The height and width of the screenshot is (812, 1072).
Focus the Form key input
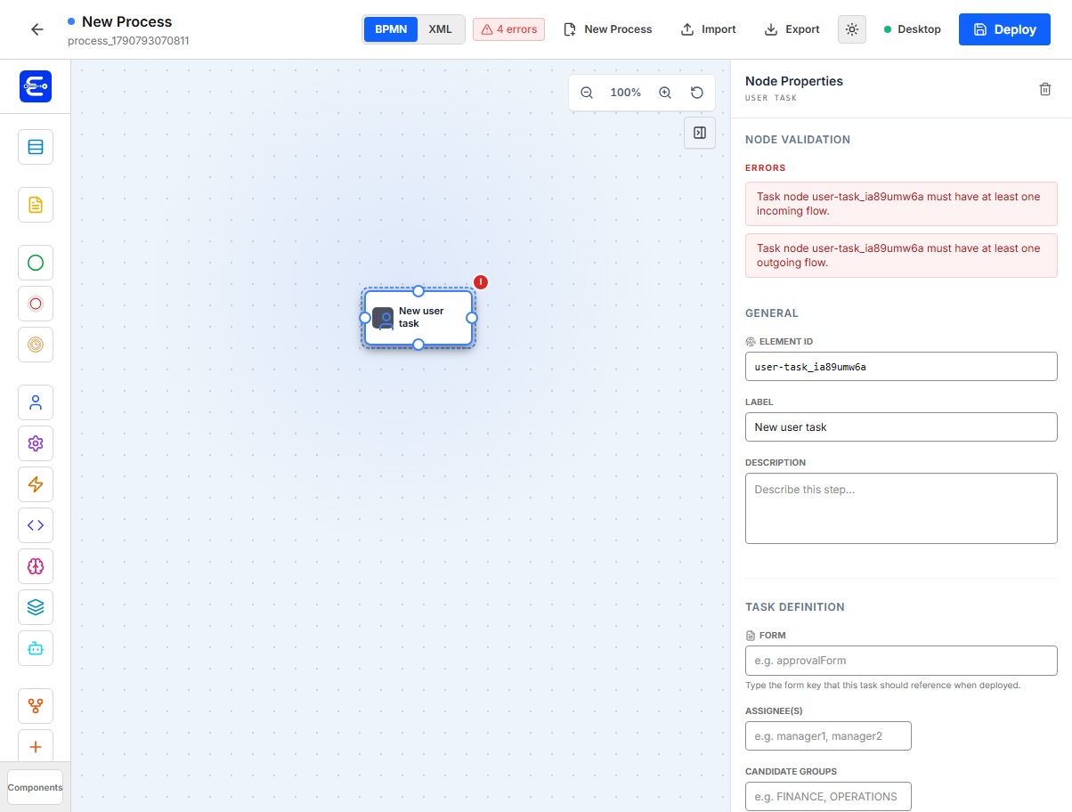coord(901,661)
